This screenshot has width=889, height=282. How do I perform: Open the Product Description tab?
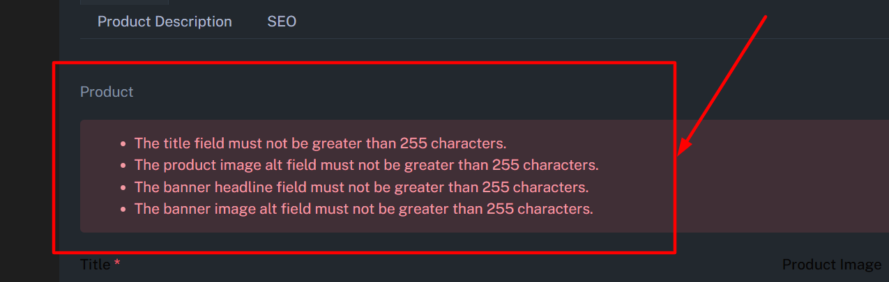pyautogui.click(x=165, y=22)
